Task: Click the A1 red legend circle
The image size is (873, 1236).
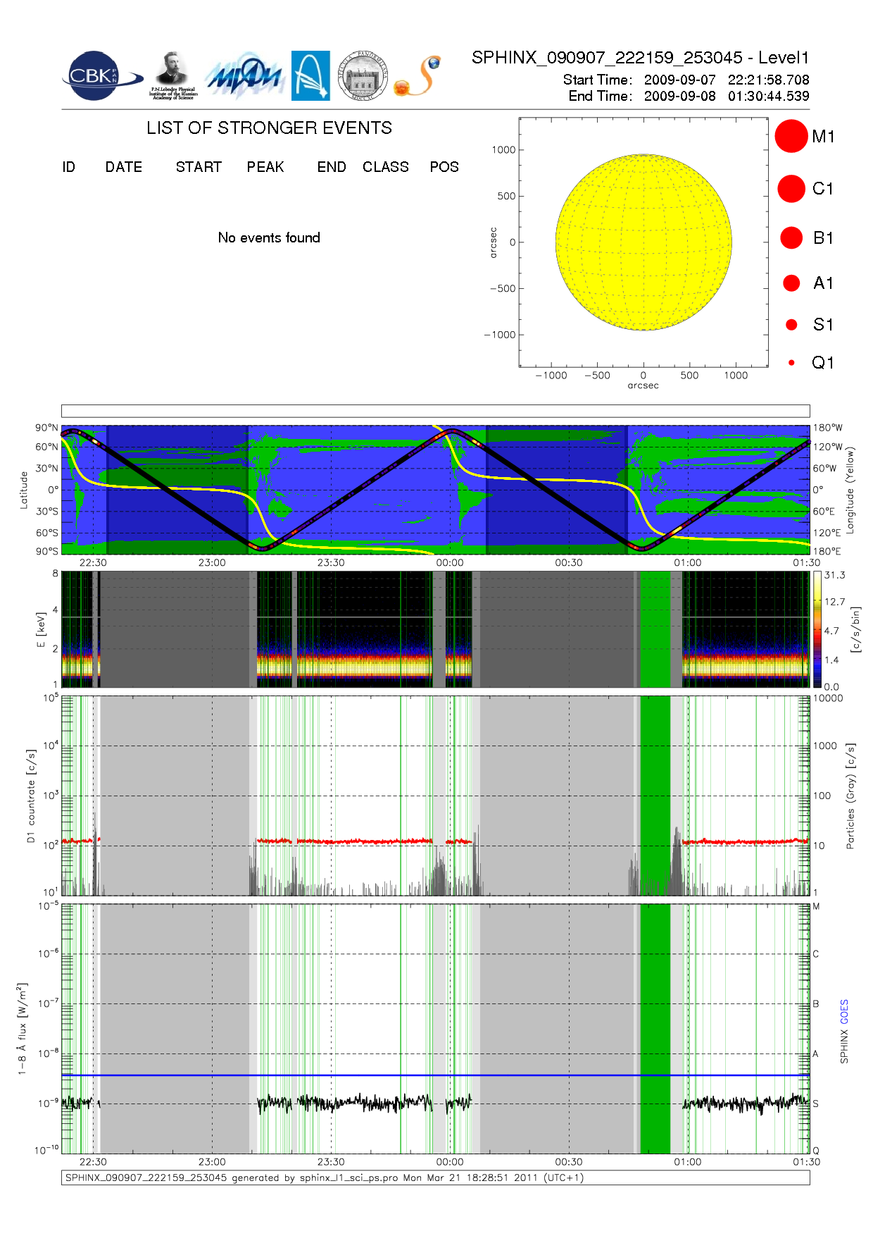Action: (x=791, y=283)
